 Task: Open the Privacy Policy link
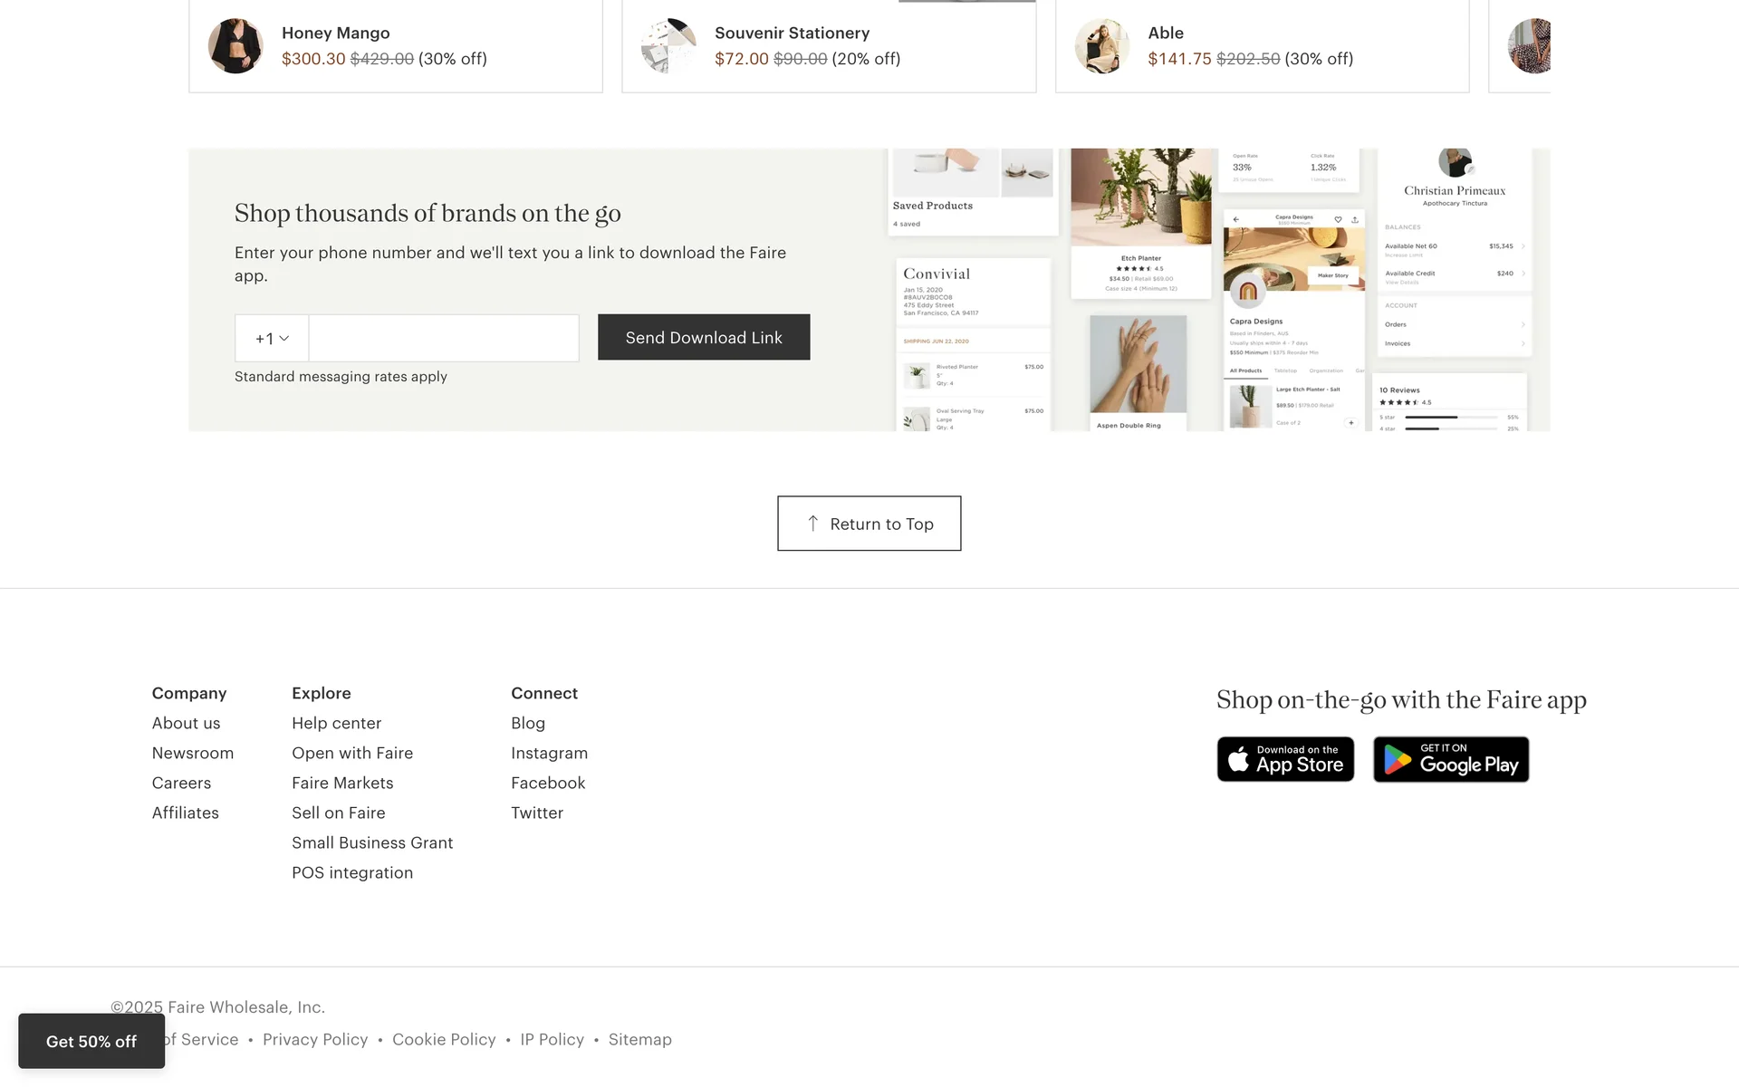click(315, 1040)
